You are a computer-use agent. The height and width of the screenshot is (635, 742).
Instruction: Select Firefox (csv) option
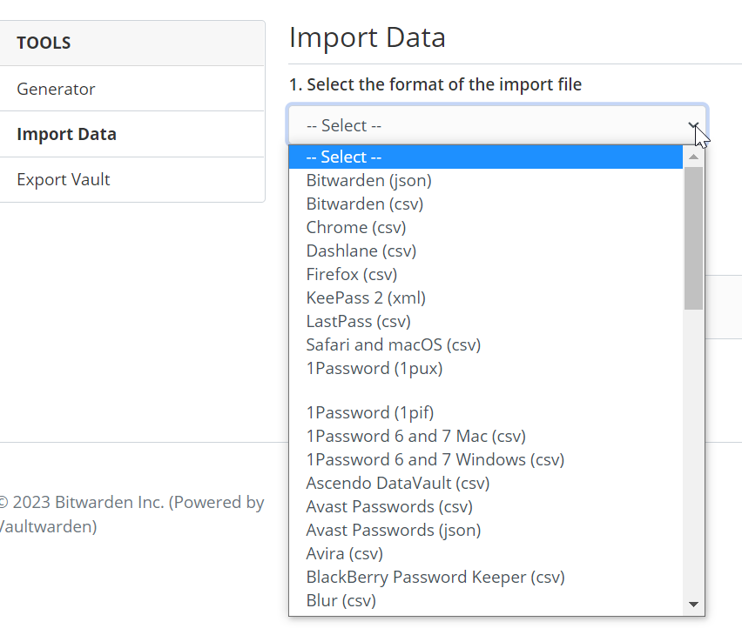click(352, 274)
